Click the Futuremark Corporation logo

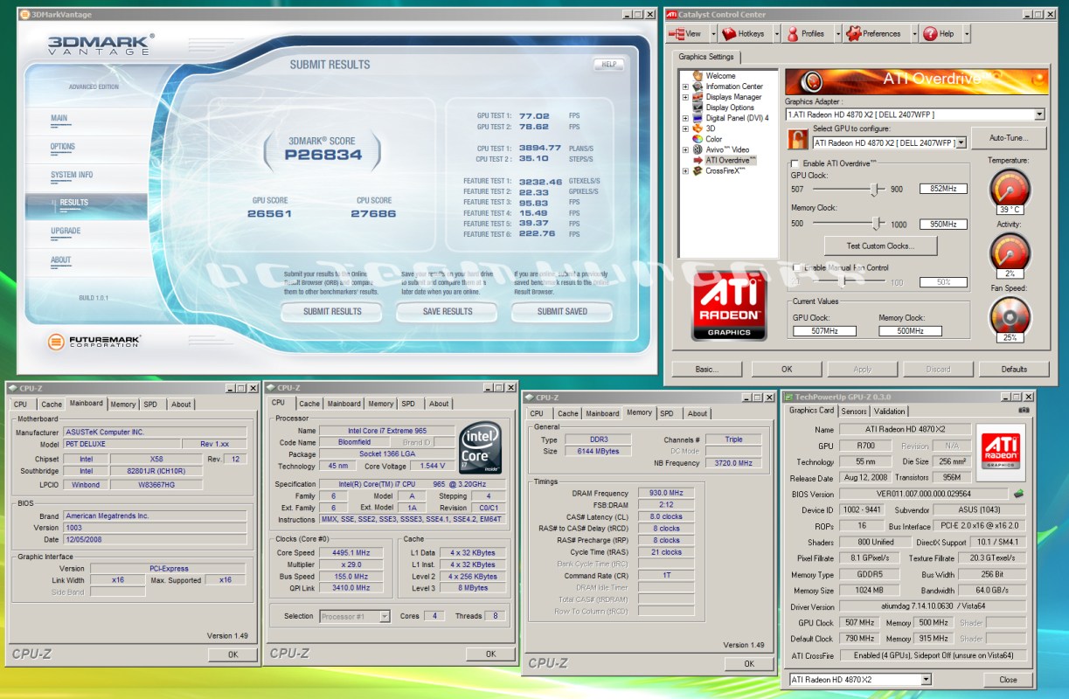coord(94,342)
